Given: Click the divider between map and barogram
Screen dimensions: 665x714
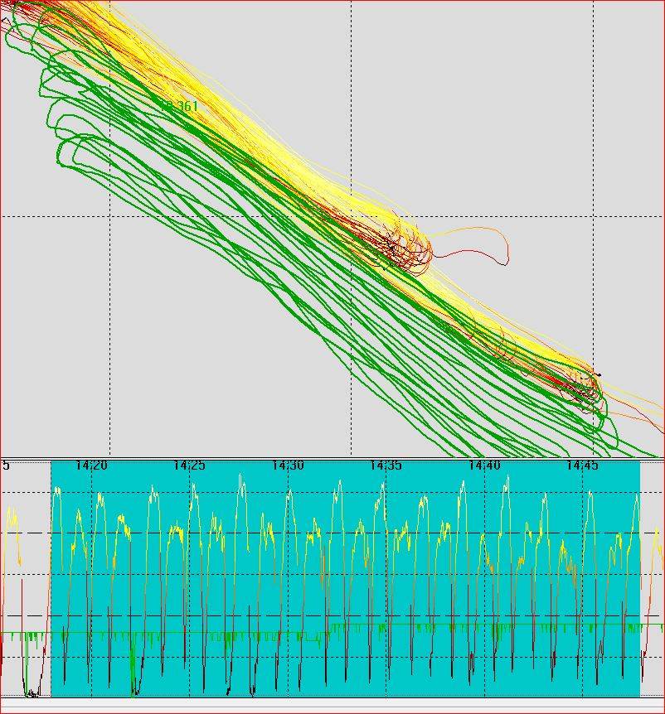Looking at the screenshot, I should point(332,458).
